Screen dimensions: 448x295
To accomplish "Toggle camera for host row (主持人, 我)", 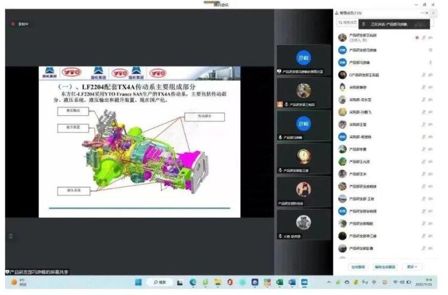I will (x=431, y=38).
